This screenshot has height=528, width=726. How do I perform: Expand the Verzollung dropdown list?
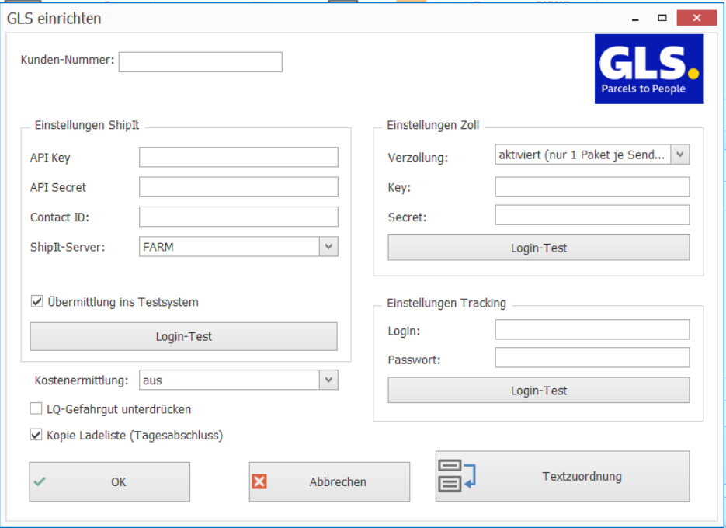coord(680,155)
